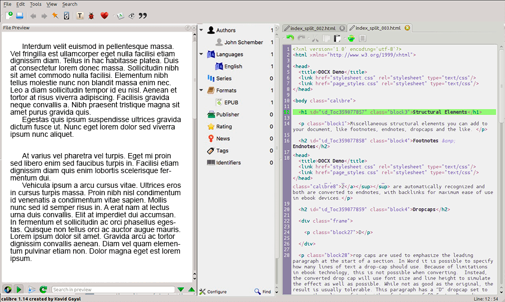This screenshot has width=505, height=302.
Task: Click the text lines format icon in editor
Action: click(362, 38)
